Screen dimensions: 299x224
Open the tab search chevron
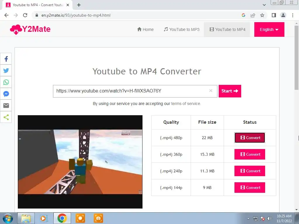[264, 5]
